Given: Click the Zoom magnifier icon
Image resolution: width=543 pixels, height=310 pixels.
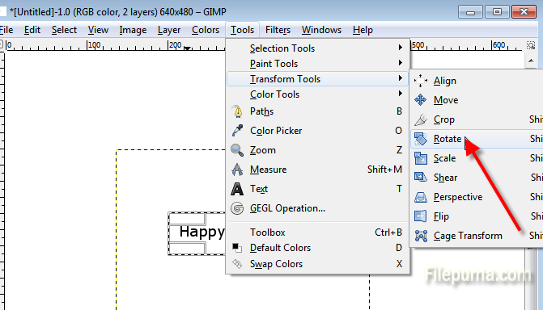Looking at the screenshot, I should click(237, 150).
